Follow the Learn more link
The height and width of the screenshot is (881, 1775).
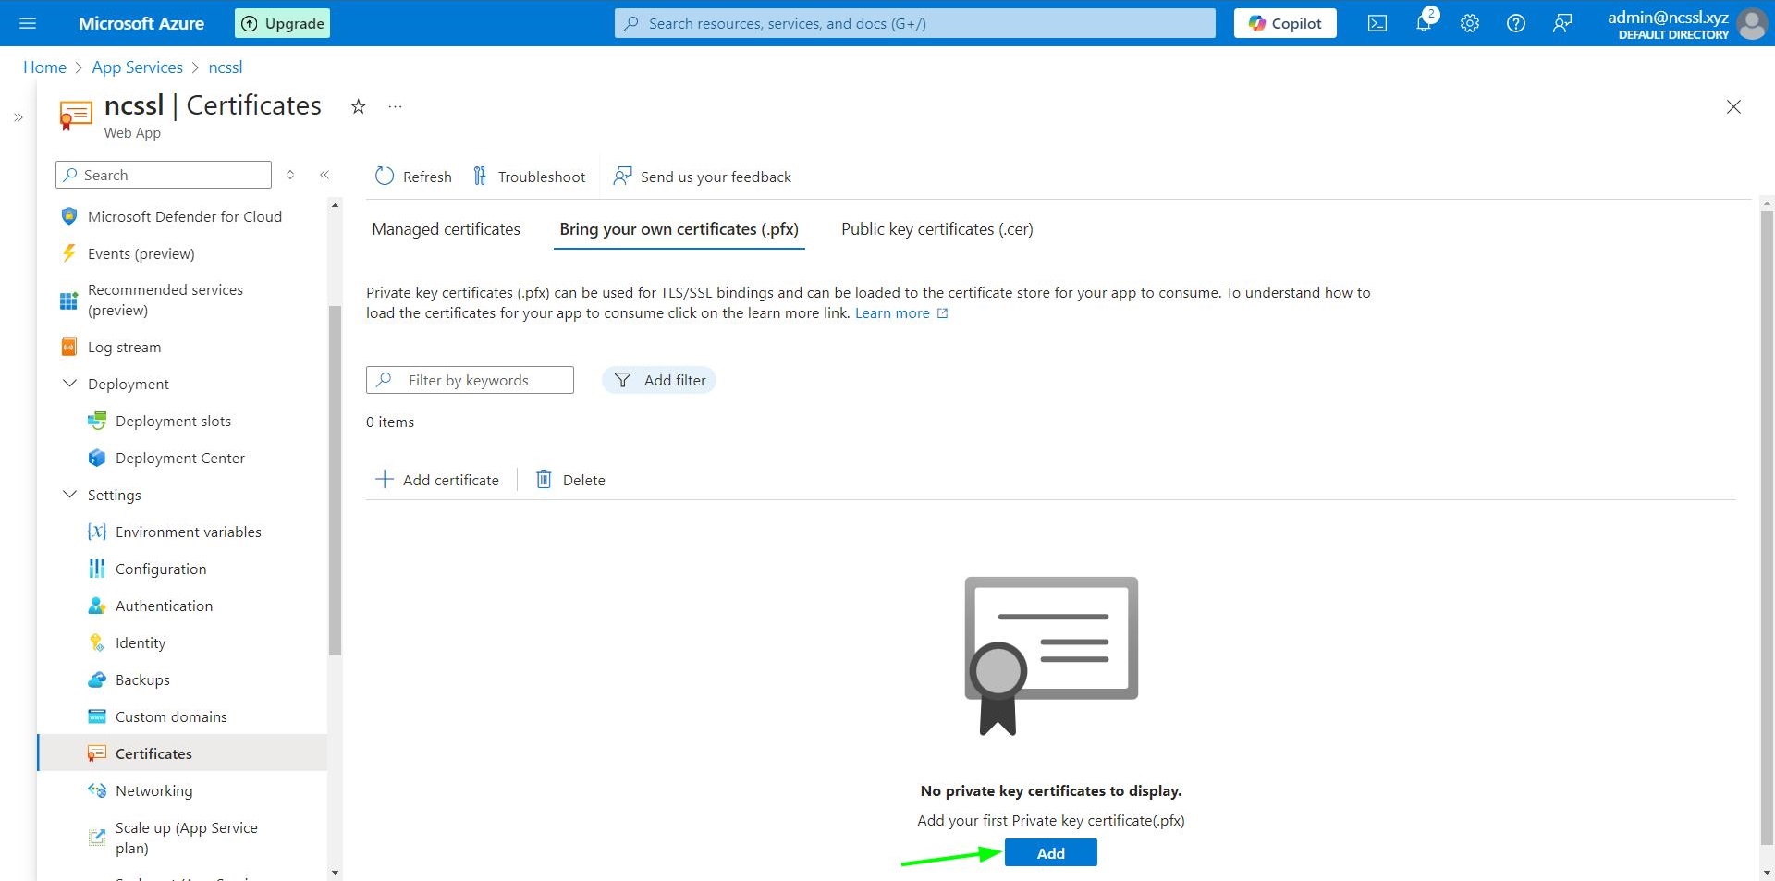(x=892, y=313)
